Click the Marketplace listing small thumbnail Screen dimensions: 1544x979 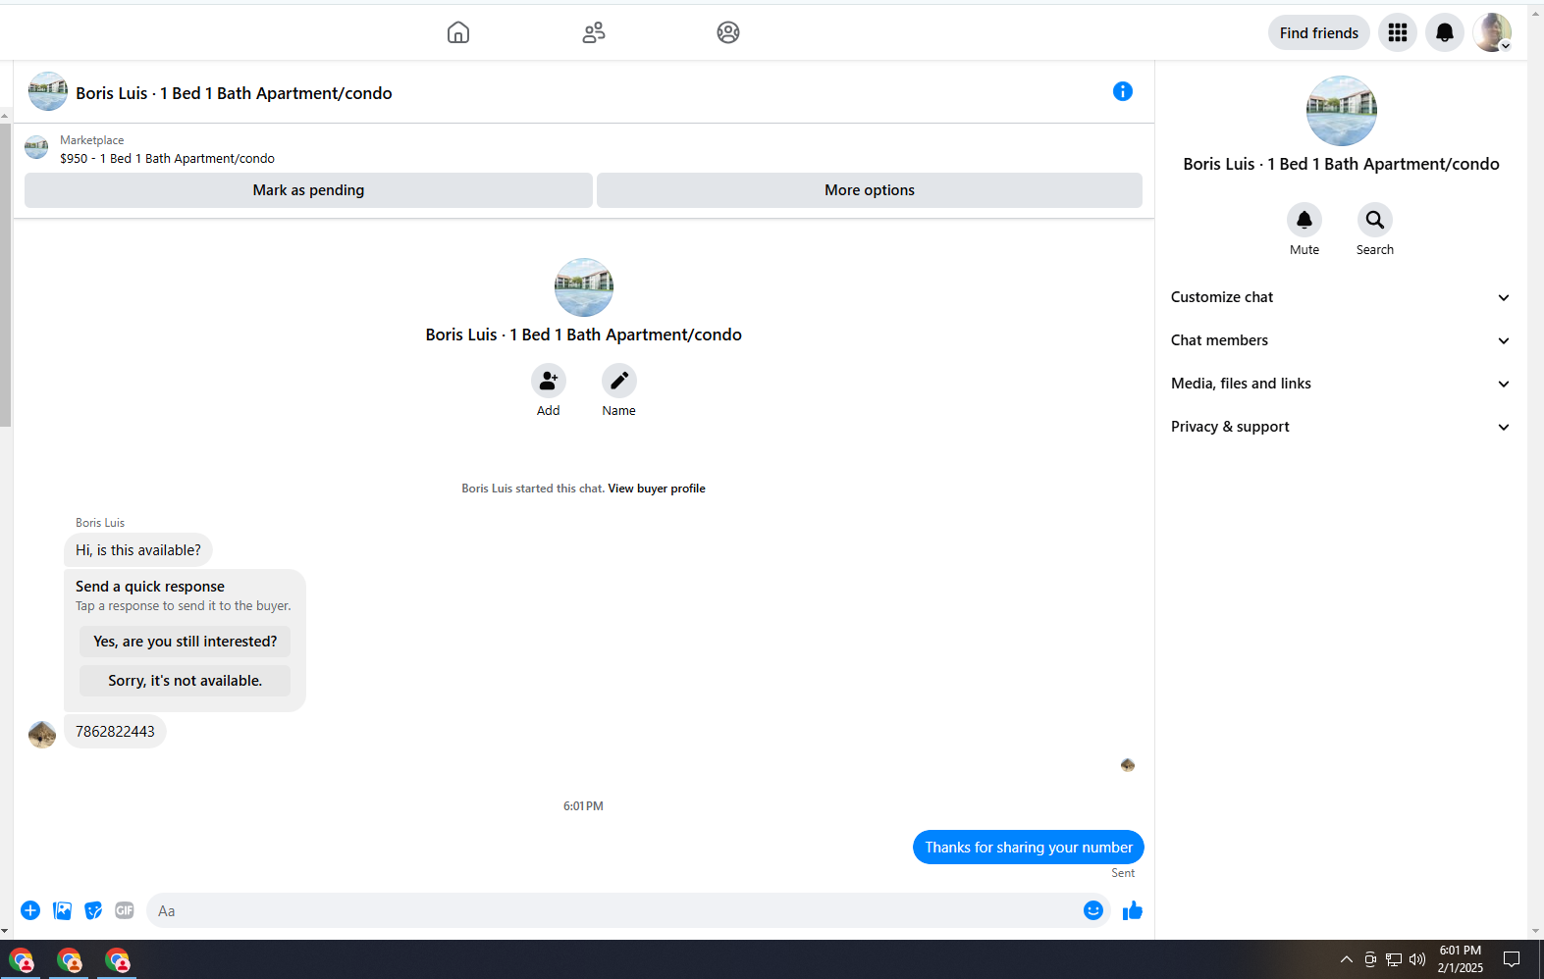click(x=36, y=148)
